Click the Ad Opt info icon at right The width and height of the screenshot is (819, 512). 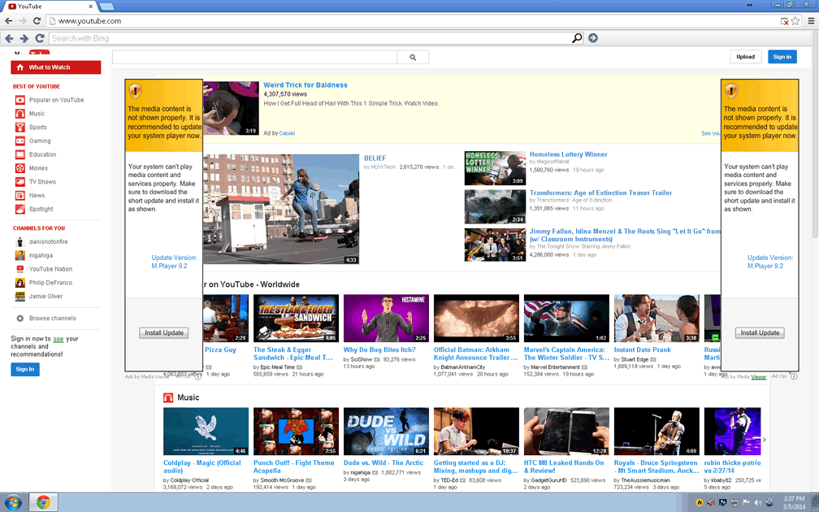tap(795, 376)
